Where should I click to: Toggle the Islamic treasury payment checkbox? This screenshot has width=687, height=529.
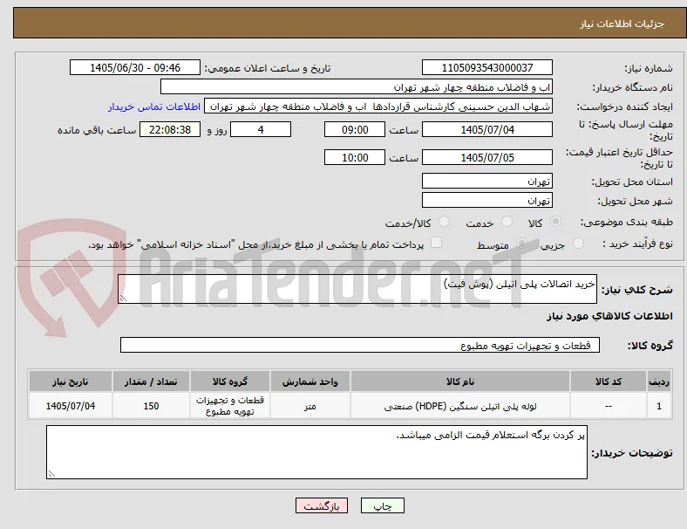pos(437,243)
